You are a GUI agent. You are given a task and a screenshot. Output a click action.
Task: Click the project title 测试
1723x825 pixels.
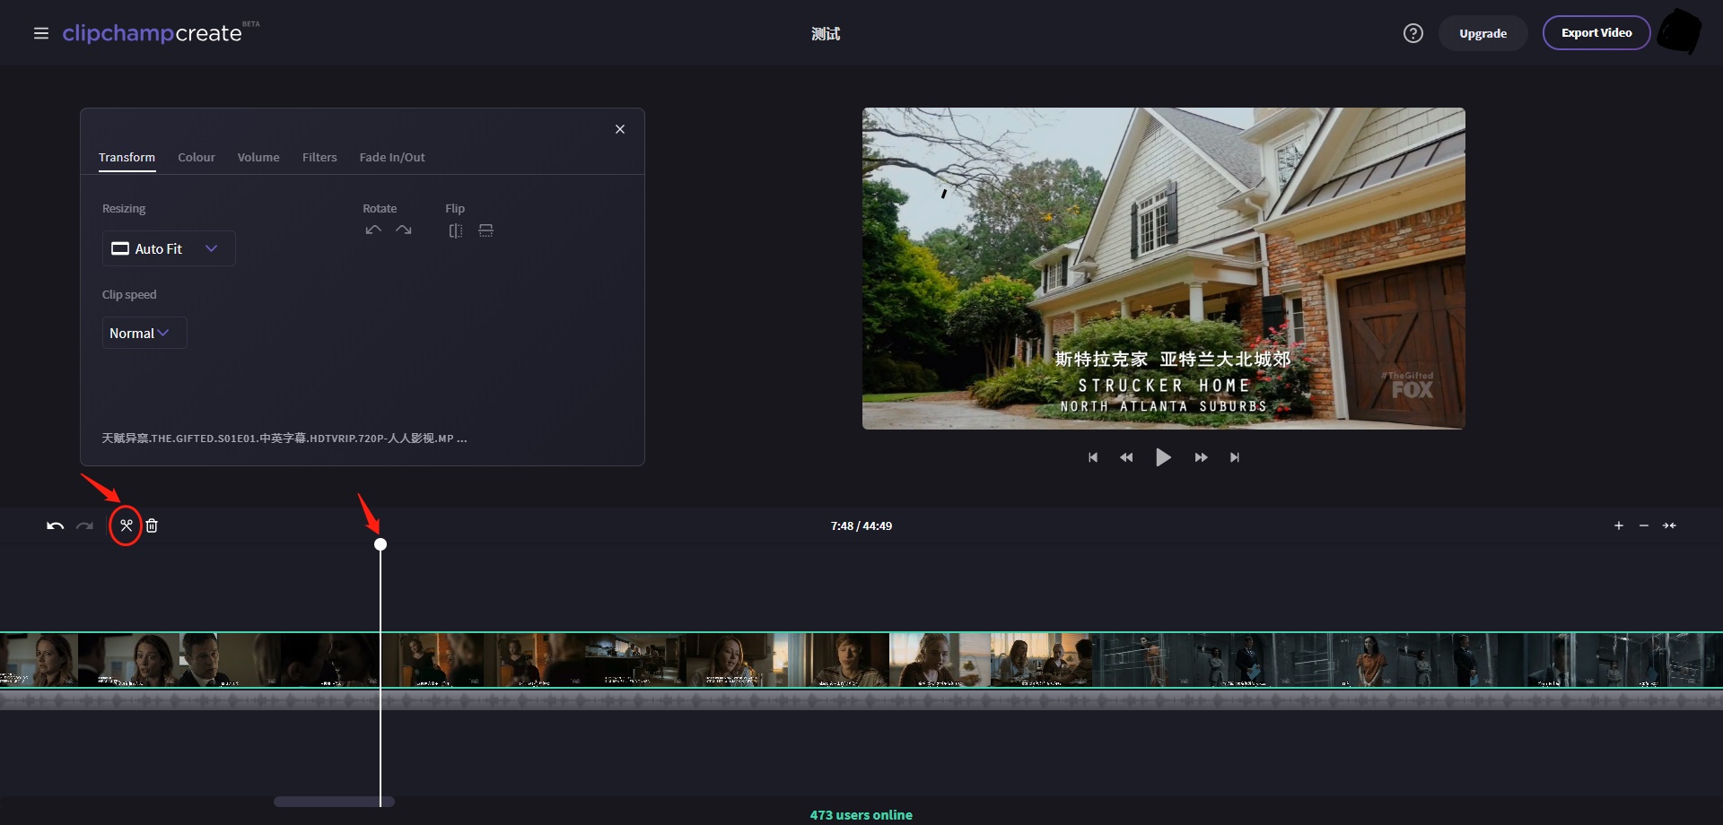(826, 34)
